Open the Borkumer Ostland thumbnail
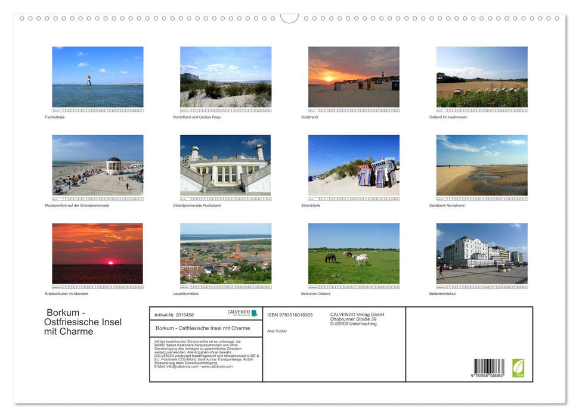The width and height of the screenshot is (579, 417). click(x=354, y=253)
